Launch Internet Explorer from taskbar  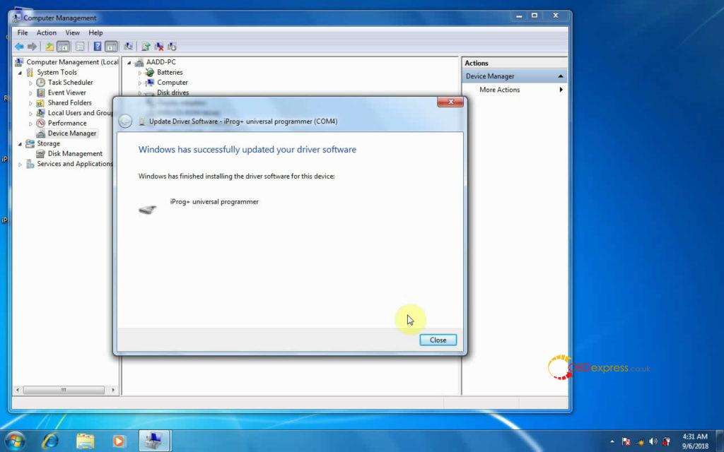click(50, 441)
